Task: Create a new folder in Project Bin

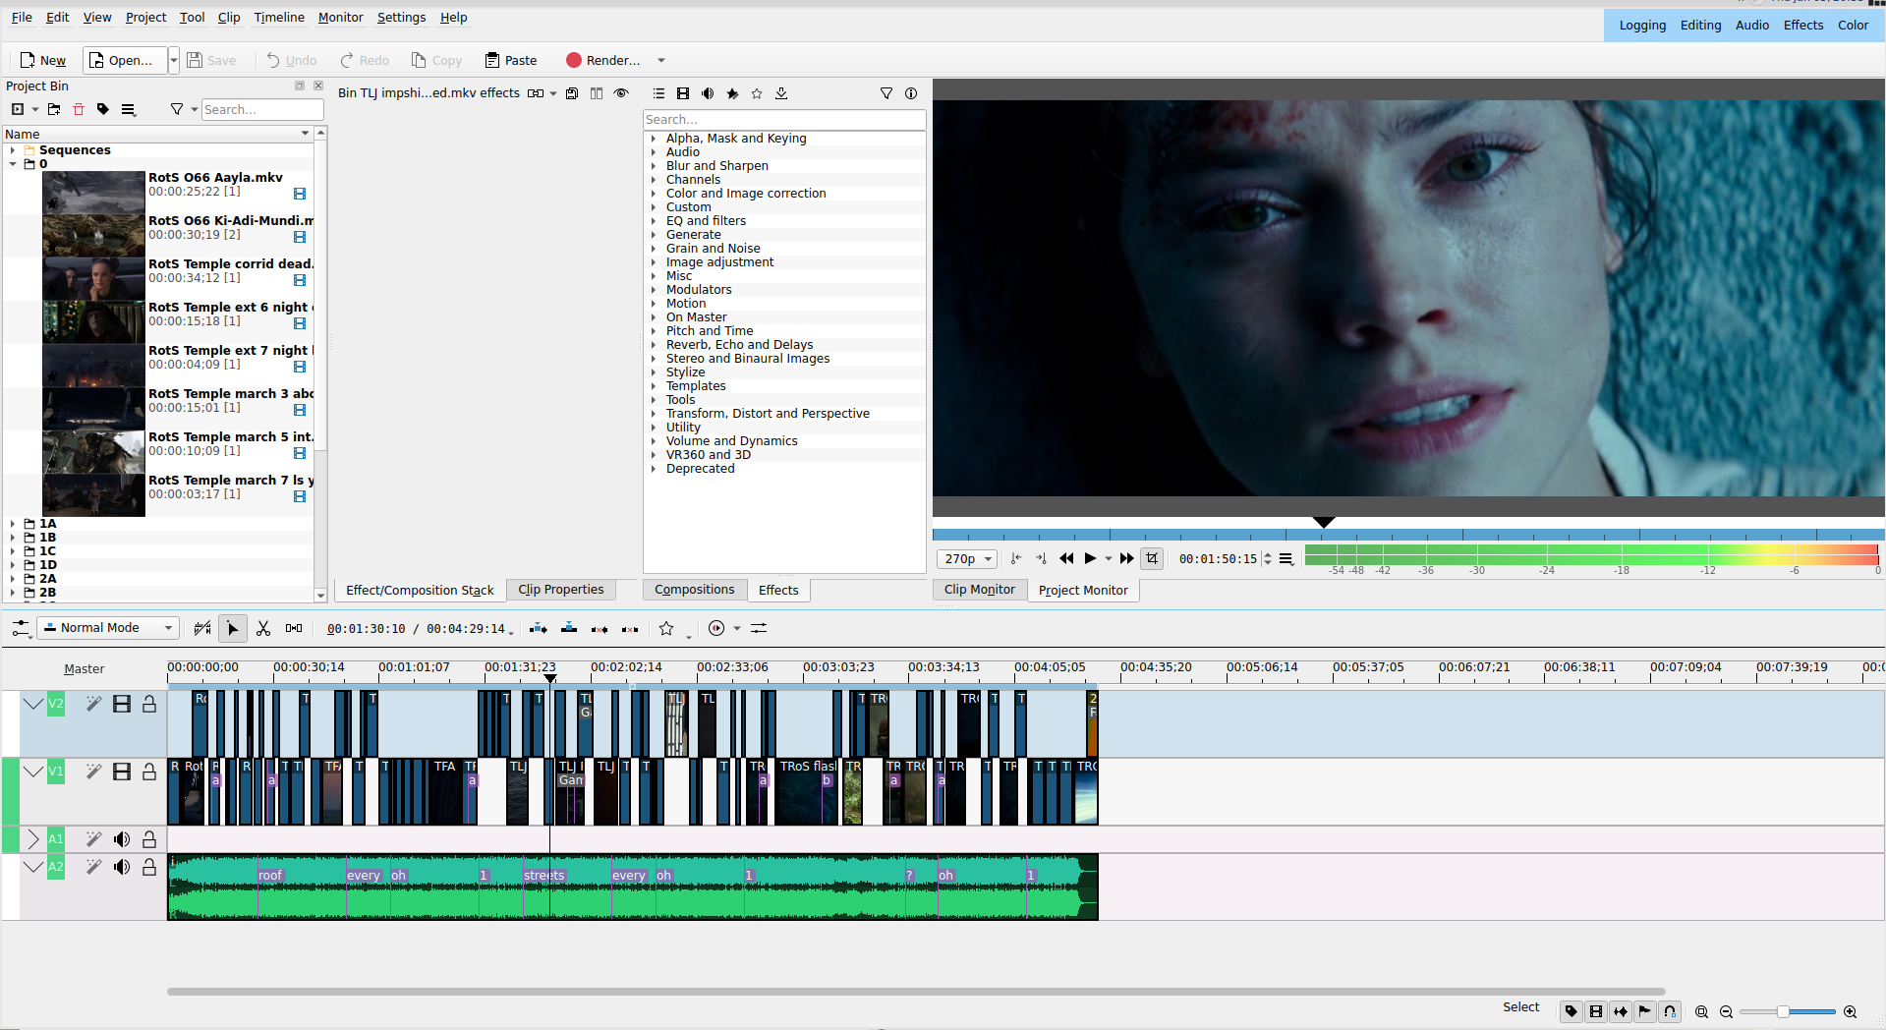Action: click(54, 109)
